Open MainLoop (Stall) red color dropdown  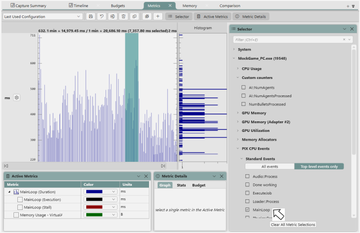[x=100, y=207]
